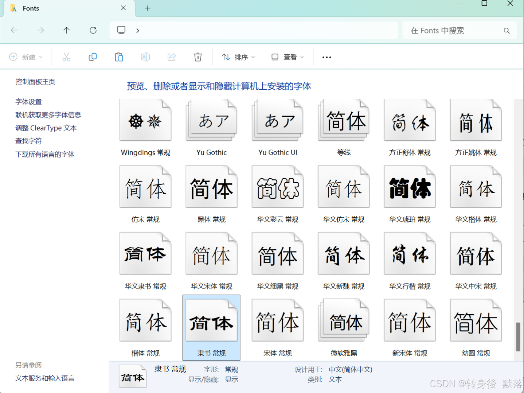Expand the address bar path chevron
Viewport: 524px width, 393px height.
point(138,31)
